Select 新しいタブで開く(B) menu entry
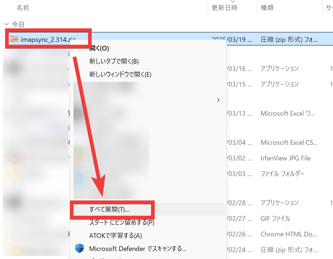Image resolution: width=333 pixels, height=259 pixels. 114,61
